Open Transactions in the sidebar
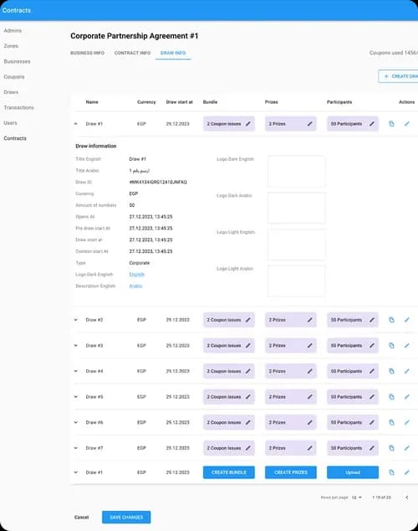 click(19, 107)
